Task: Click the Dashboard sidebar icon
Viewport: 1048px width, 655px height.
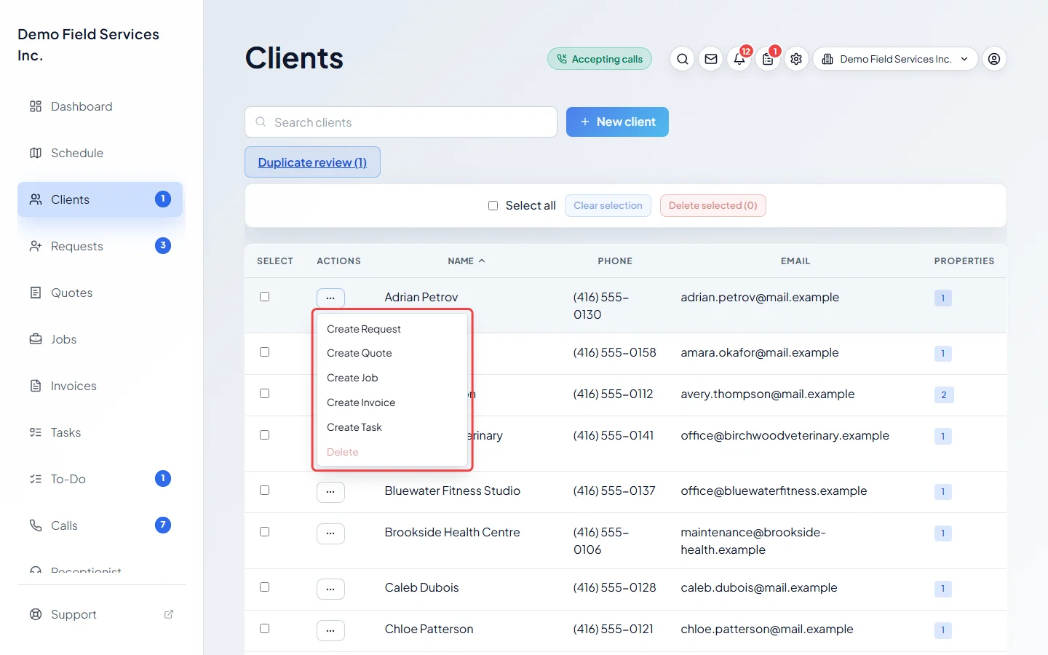Action: pyautogui.click(x=36, y=106)
